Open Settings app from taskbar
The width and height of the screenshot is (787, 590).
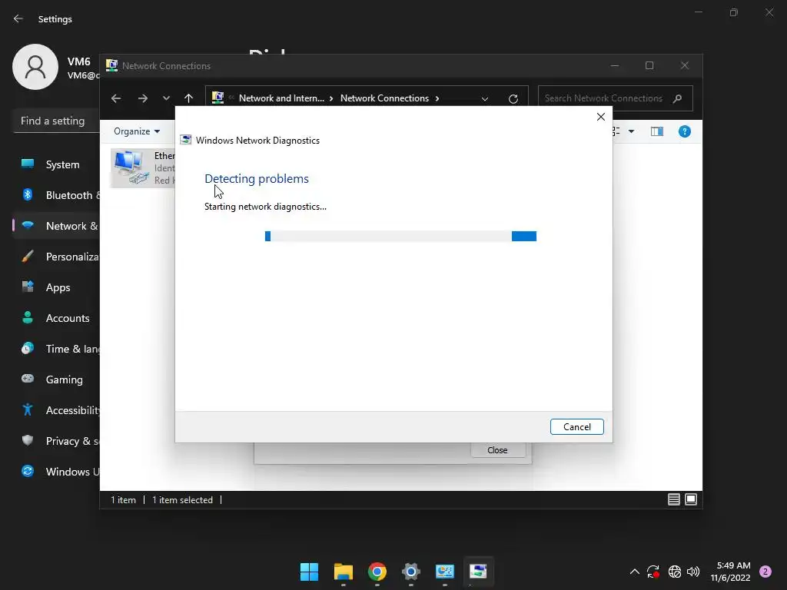tap(410, 572)
